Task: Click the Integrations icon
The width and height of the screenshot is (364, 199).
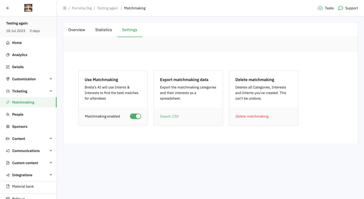Action: click(8, 175)
